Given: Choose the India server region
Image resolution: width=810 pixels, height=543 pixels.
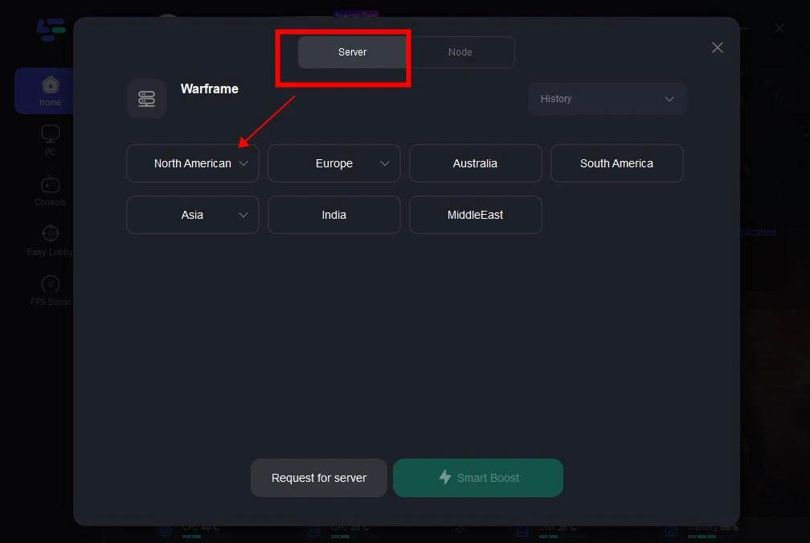Looking at the screenshot, I should click(334, 215).
